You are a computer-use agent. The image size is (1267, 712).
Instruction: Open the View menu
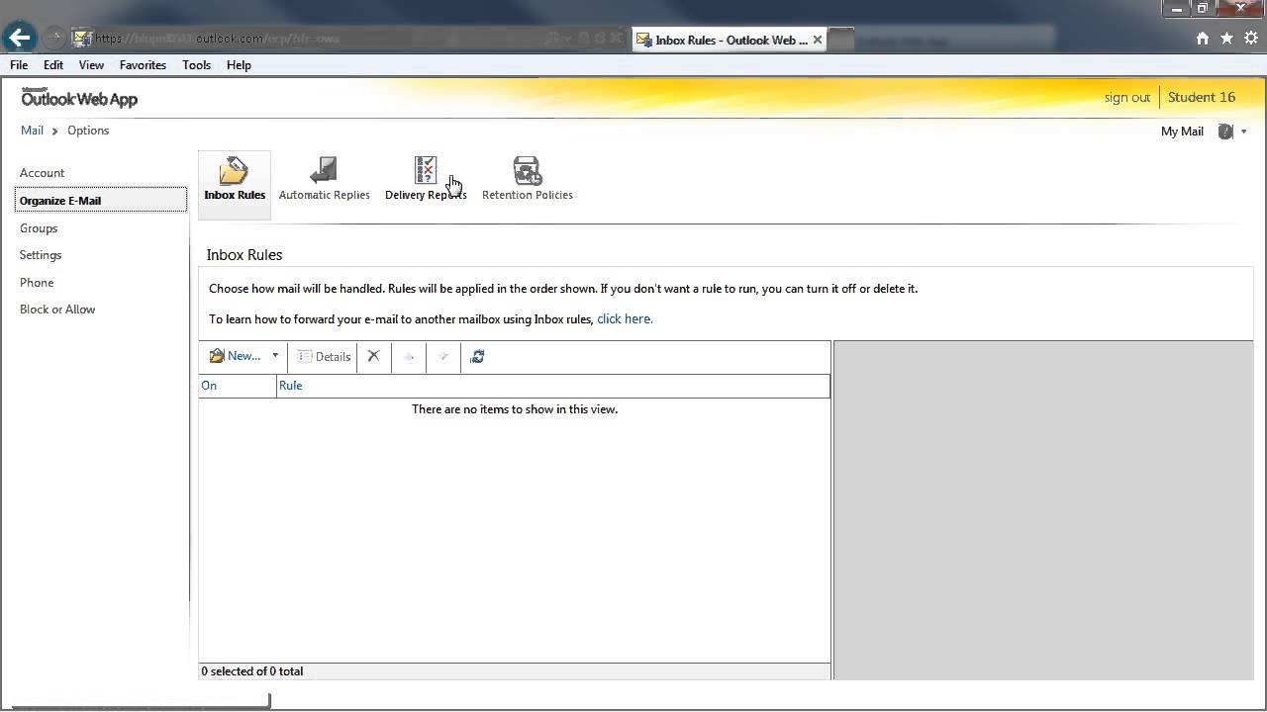point(91,65)
